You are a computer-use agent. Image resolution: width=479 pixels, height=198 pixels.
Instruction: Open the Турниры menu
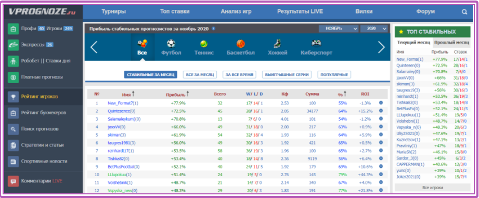click(x=113, y=11)
